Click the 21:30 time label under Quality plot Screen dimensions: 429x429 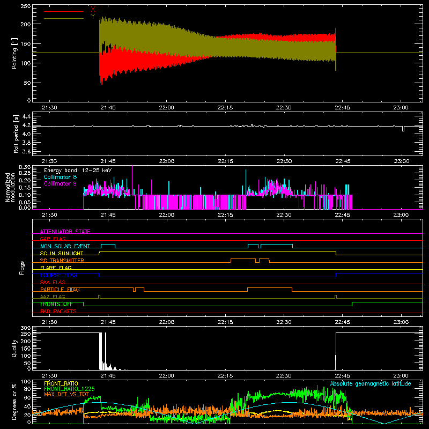pos(49,376)
